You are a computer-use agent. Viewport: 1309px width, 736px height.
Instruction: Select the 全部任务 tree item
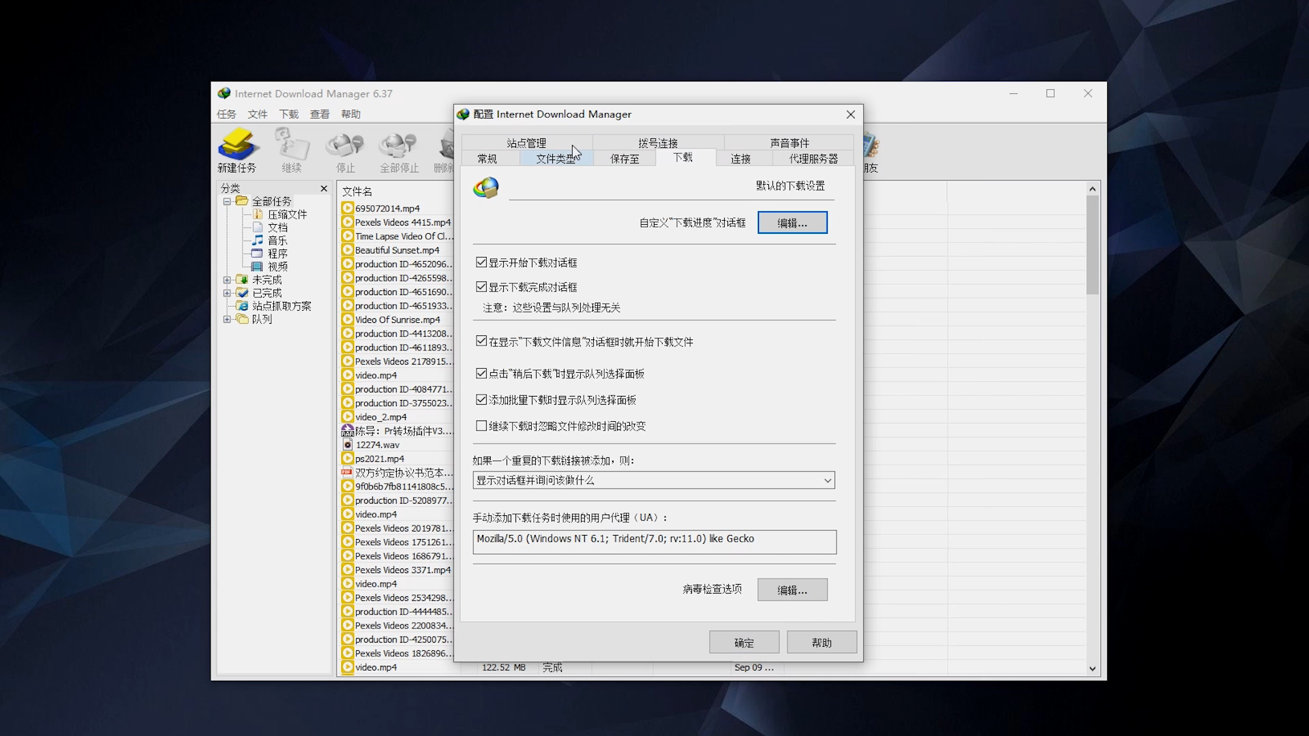(x=271, y=202)
